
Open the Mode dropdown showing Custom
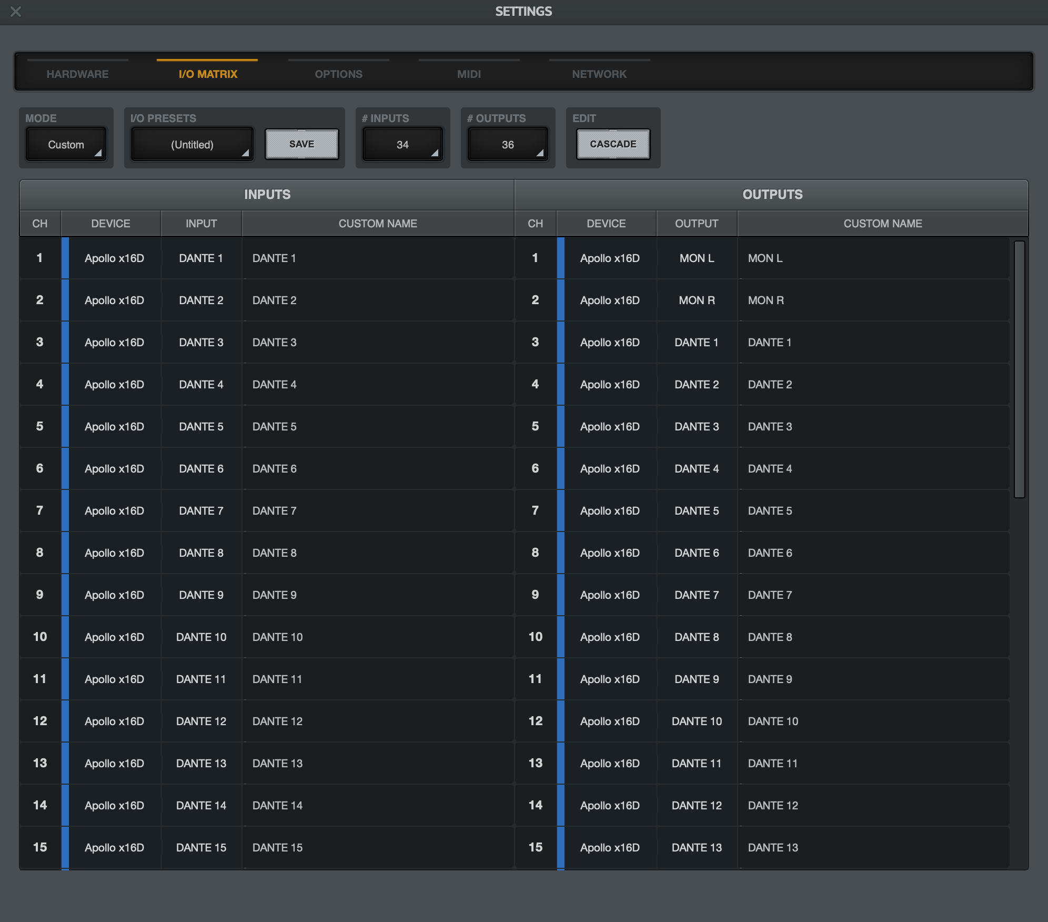coord(66,145)
